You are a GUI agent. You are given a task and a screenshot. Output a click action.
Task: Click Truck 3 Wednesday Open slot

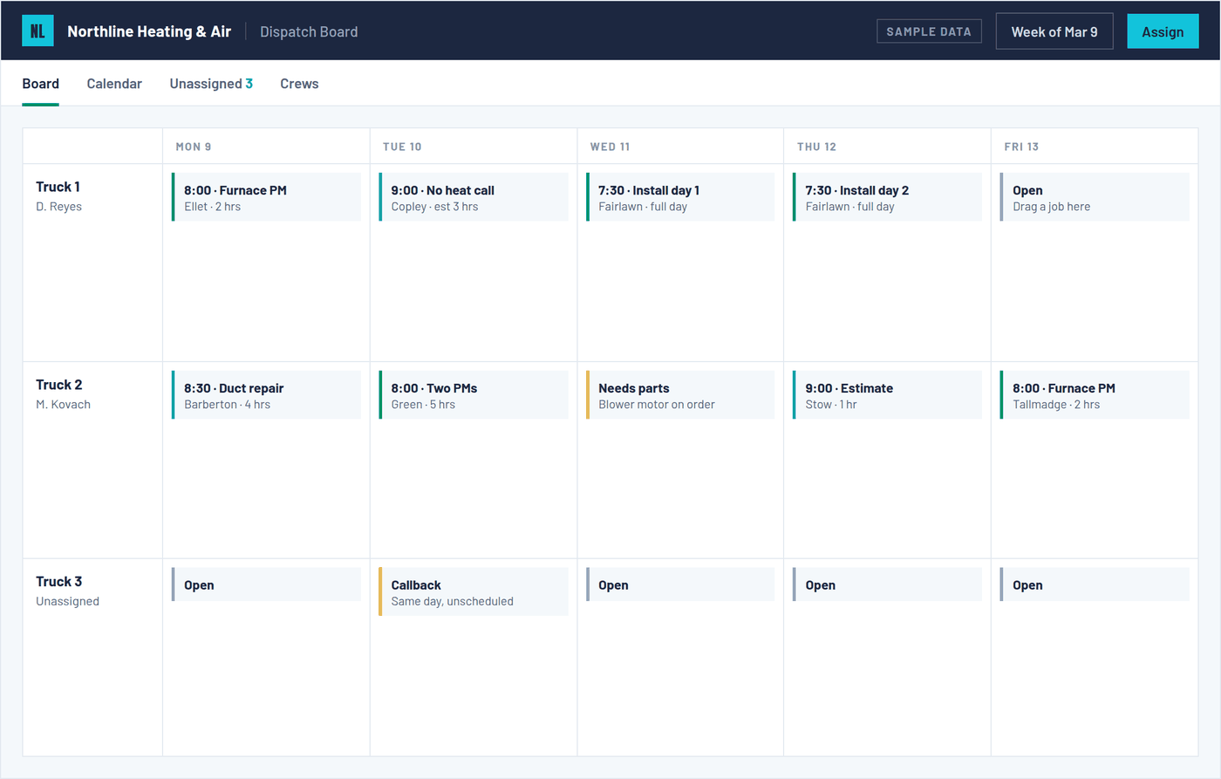pos(680,584)
